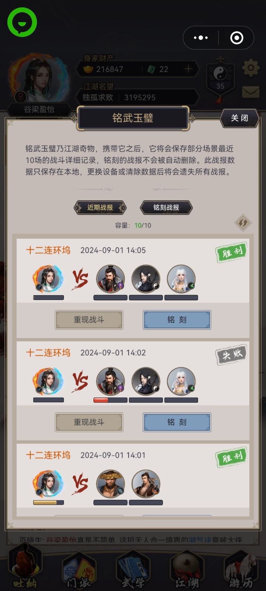Viewport: 266px width, 591px height.
Task: Replay the 14:05 battle with 重现战斗
Action: (89, 320)
